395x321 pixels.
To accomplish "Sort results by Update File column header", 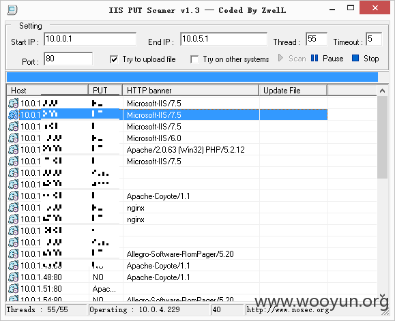I will coord(293,91).
